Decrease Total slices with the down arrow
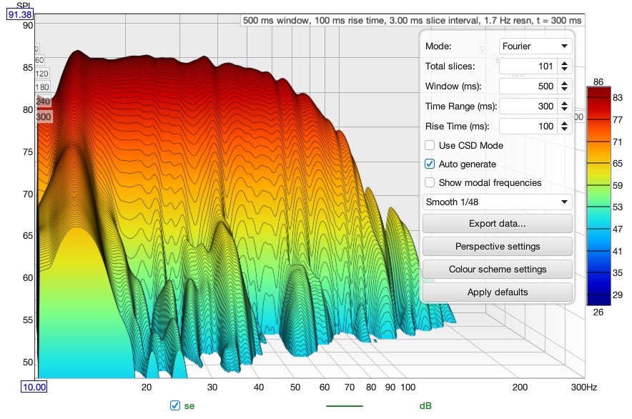This screenshot has width=632, height=419. (564, 69)
